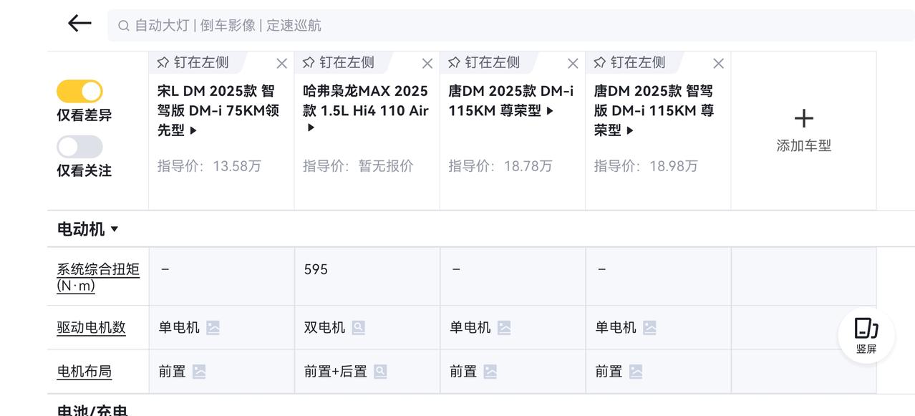
Task: Switch to portrait with 竖屏 button
Action: tap(866, 336)
